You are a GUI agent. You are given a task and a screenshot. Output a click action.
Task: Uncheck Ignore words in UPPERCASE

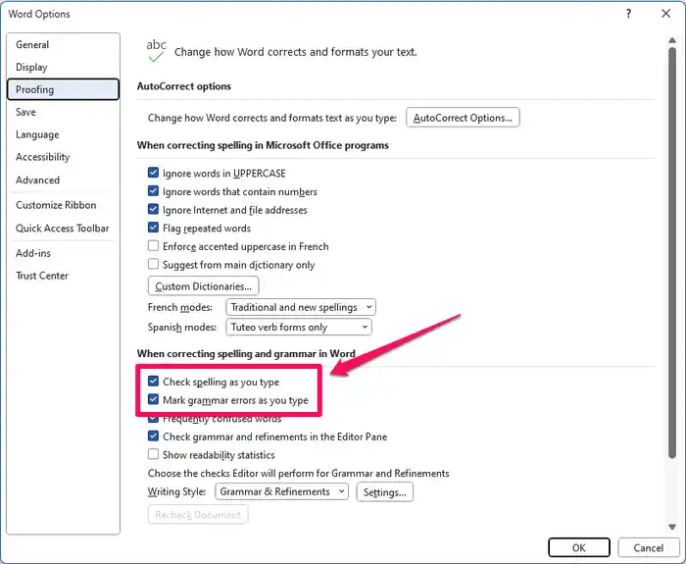pyautogui.click(x=153, y=174)
